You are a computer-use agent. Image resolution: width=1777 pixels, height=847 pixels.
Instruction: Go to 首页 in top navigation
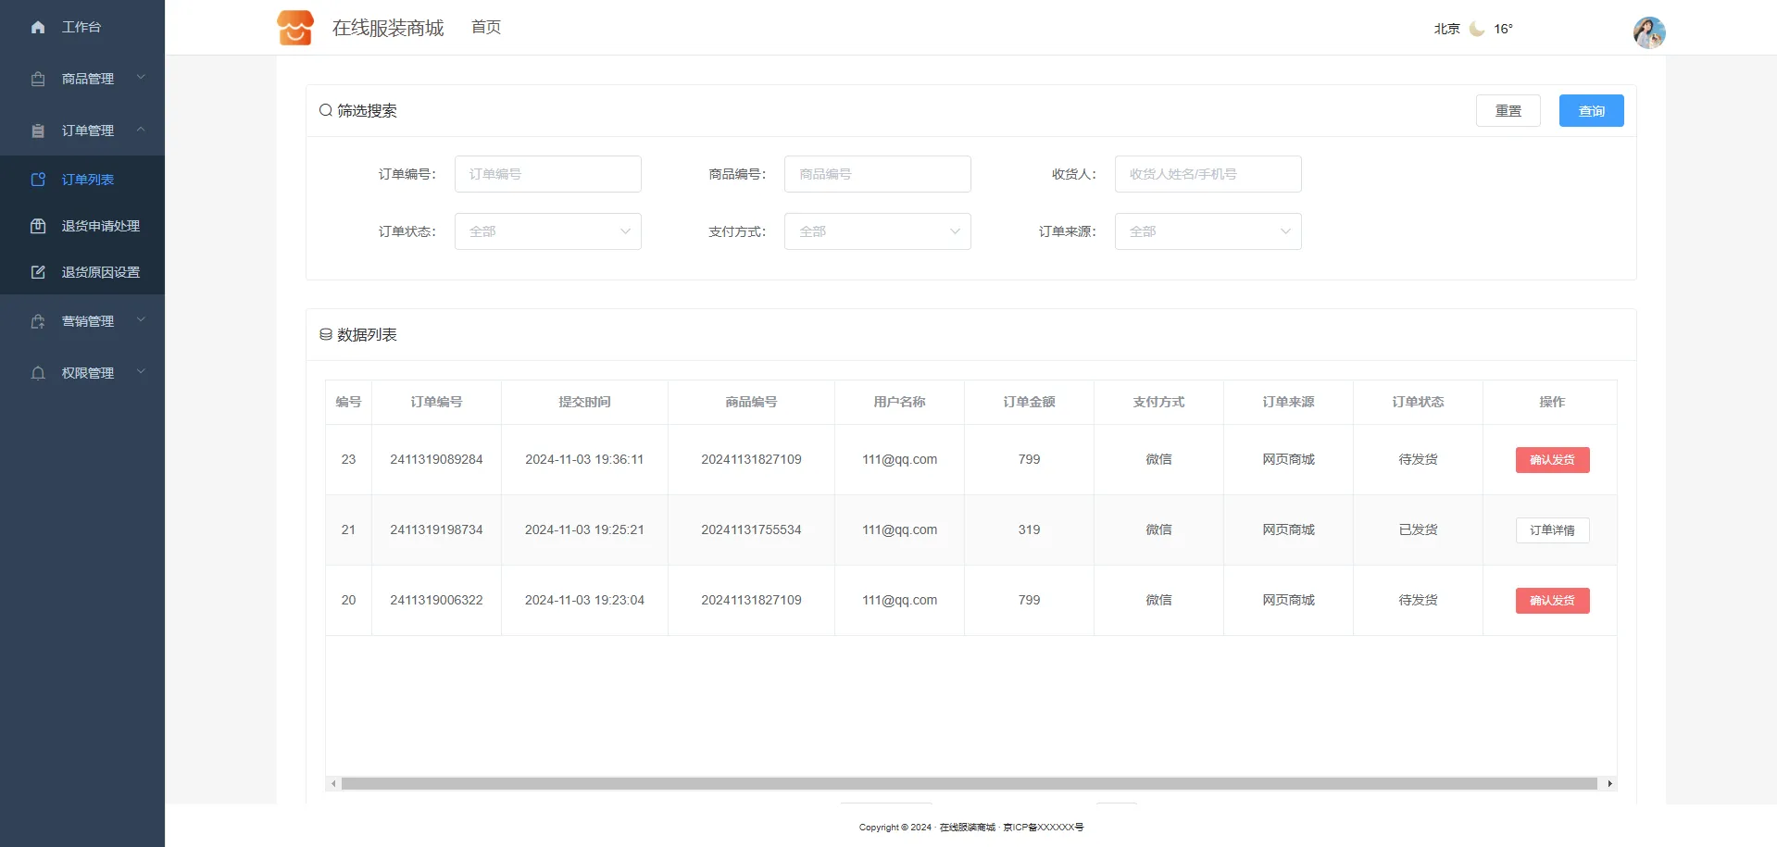[x=486, y=28]
